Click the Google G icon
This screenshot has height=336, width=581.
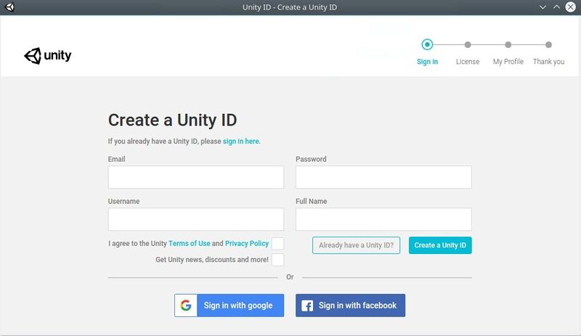pyautogui.click(x=186, y=306)
